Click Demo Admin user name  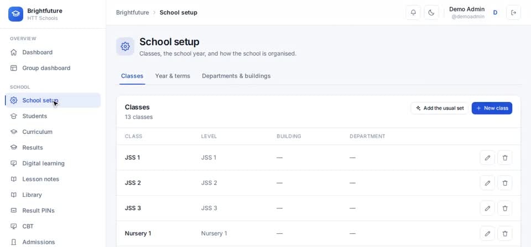click(467, 9)
